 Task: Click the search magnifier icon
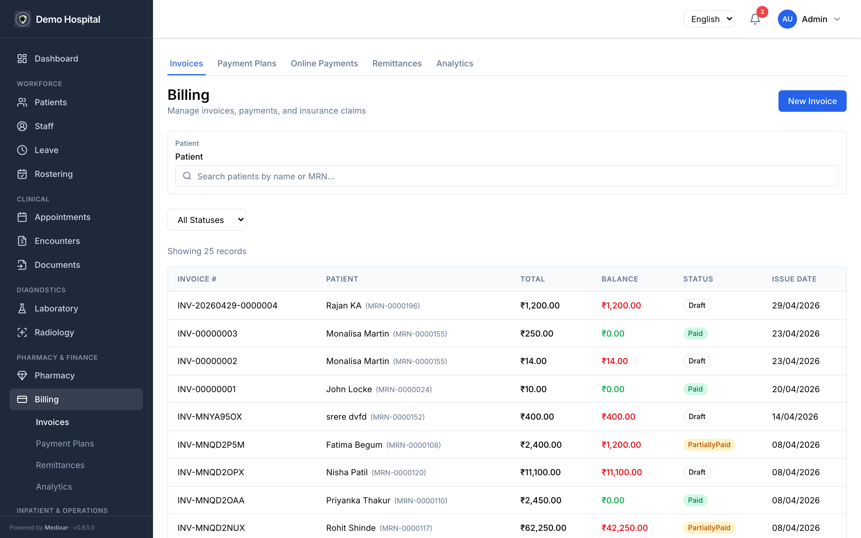click(x=187, y=176)
